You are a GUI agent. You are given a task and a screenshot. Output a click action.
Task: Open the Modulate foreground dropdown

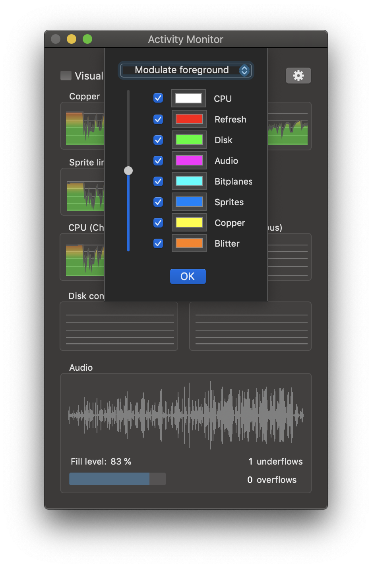tap(186, 70)
